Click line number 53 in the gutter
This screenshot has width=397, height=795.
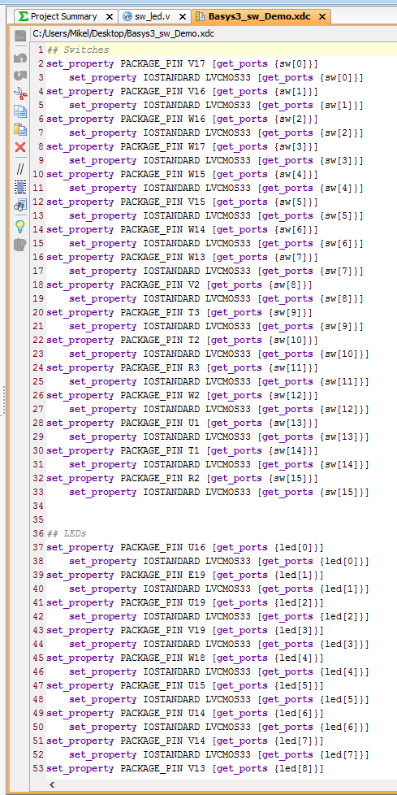point(38,768)
